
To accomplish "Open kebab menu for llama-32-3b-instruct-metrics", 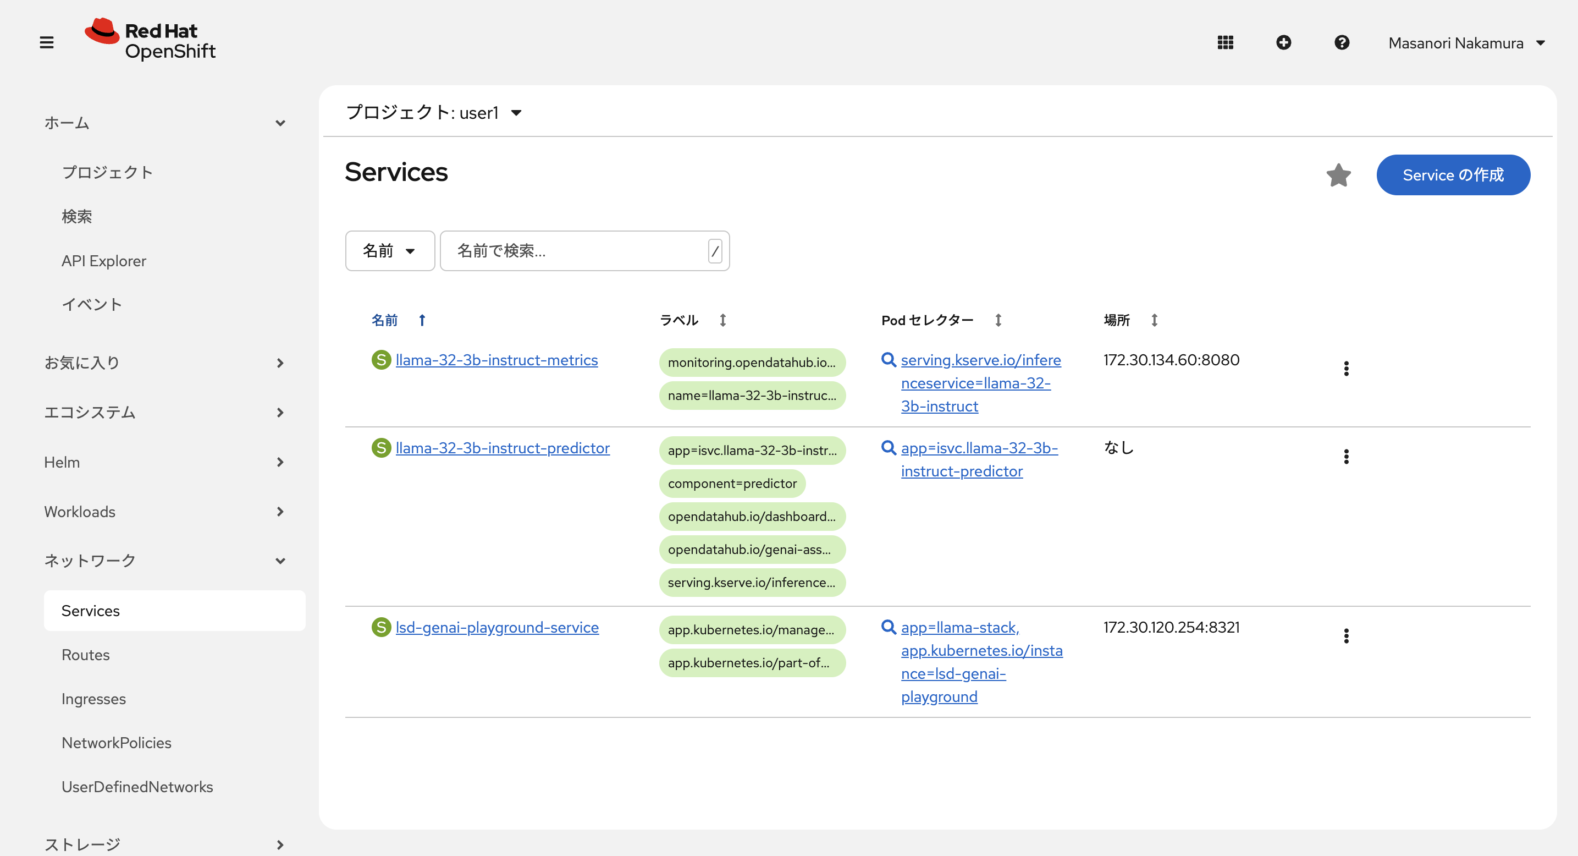I will [1346, 368].
